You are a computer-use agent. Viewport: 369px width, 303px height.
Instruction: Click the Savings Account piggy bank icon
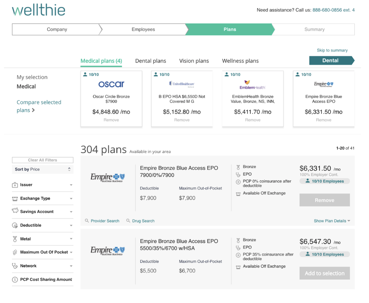[x=15, y=211]
